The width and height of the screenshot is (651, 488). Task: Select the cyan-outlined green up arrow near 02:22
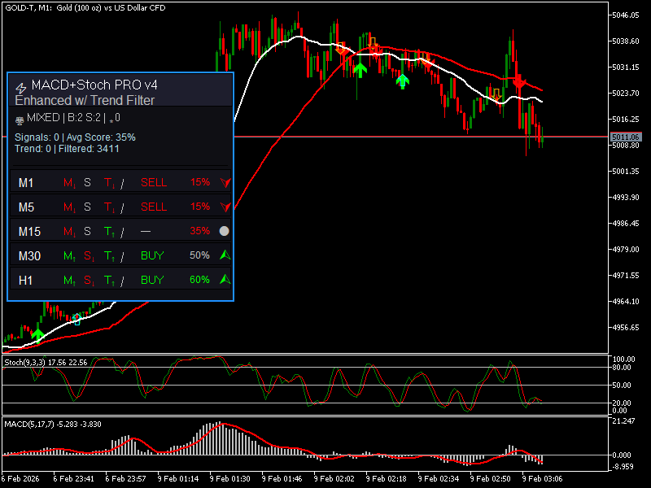[x=402, y=81]
